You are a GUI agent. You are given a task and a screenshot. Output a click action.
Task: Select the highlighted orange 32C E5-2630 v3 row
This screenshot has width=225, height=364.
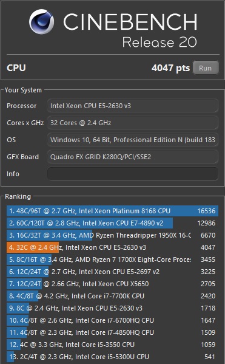pyautogui.click(x=112, y=247)
